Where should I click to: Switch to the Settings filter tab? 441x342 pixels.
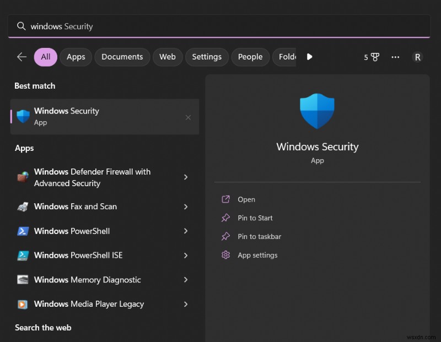(x=207, y=57)
